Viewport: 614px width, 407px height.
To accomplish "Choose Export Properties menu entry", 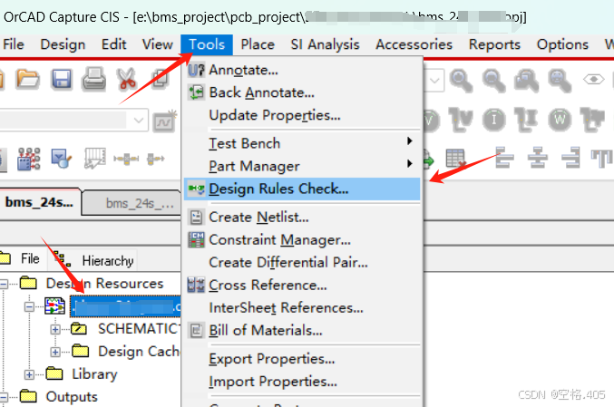I will click(x=302, y=359).
